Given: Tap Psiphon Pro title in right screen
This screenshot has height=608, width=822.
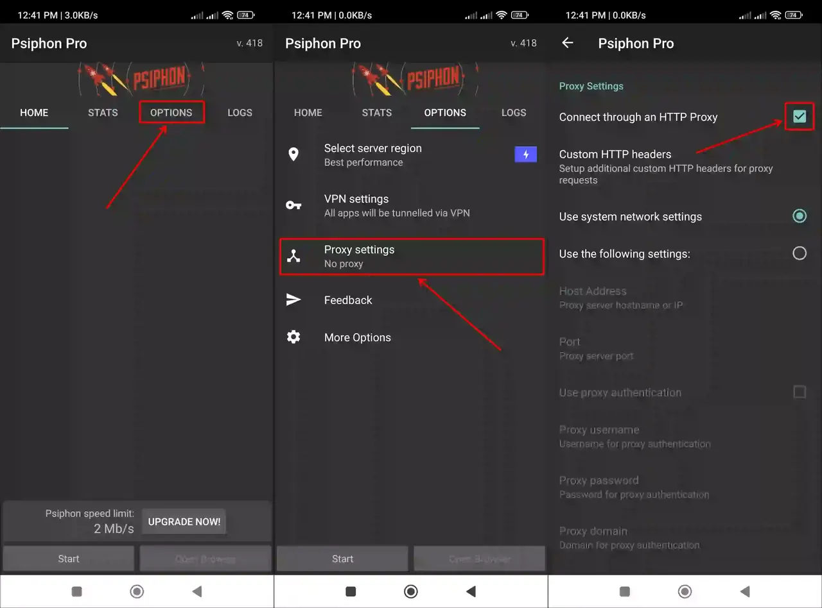Looking at the screenshot, I should (636, 44).
